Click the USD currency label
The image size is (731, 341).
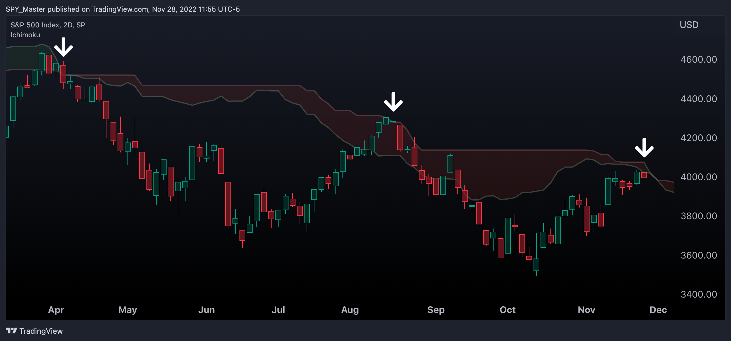[689, 25]
